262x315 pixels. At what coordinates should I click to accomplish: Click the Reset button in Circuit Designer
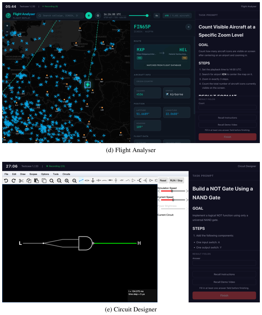163,181
